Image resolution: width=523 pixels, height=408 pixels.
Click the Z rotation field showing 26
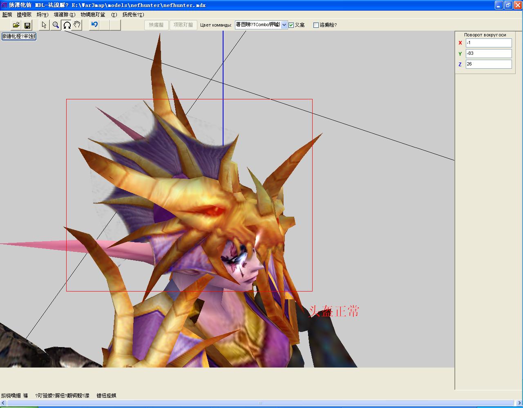(x=489, y=64)
